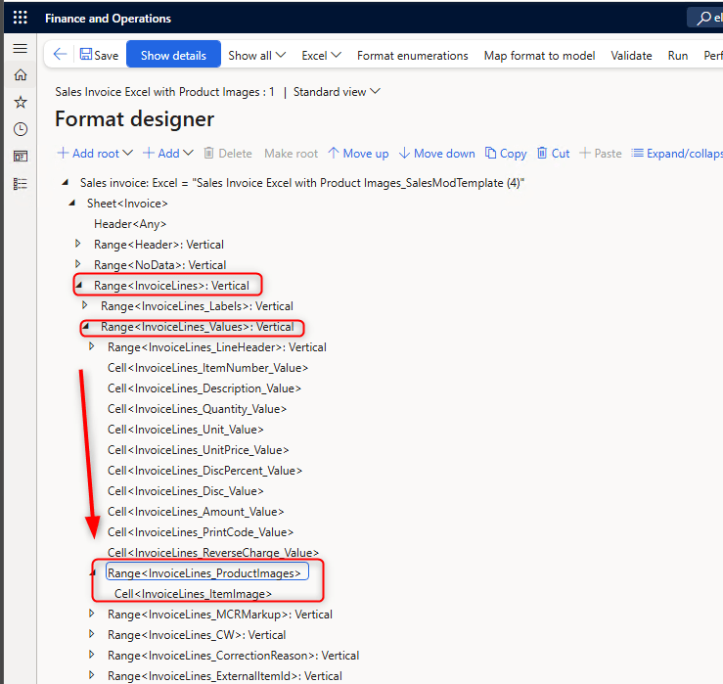Open Modules list icon in sidebar
The width and height of the screenshot is (723, 684).
click(x=20, y=183)
